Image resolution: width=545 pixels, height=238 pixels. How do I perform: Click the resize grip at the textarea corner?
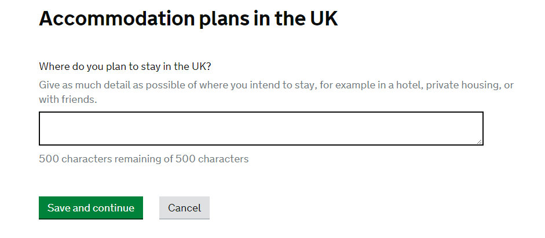(x=479, y=141)
